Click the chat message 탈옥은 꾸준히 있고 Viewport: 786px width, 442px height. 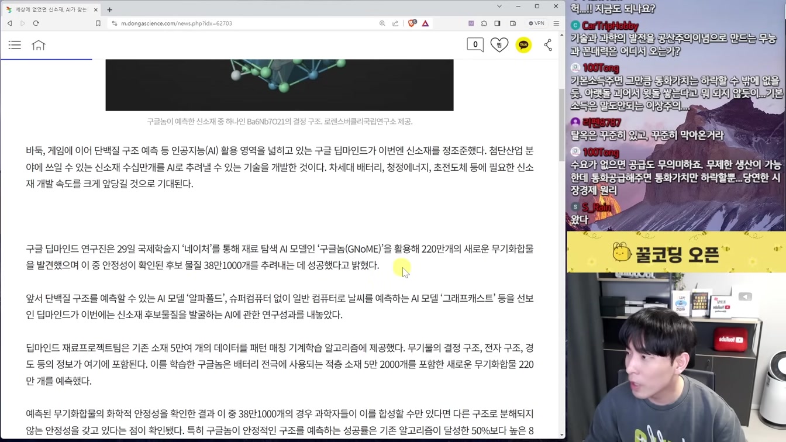(x=647, y=135)
